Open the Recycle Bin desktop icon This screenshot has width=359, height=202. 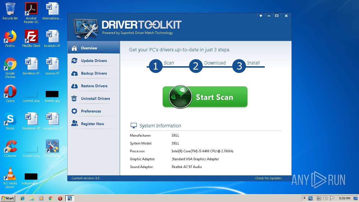pyautogui.click(x=10, y=12)
